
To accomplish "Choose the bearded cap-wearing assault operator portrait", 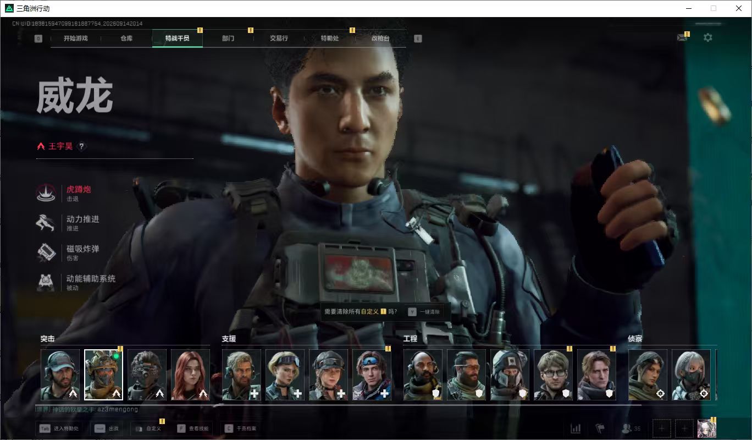I will [x=60, y=375].
